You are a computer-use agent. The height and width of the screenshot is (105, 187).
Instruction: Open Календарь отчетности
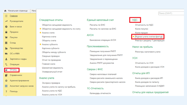coord(100,93)
